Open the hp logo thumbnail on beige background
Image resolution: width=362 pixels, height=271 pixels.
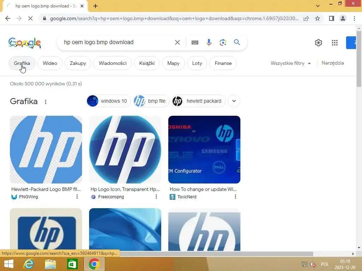[x=46, y=229]
